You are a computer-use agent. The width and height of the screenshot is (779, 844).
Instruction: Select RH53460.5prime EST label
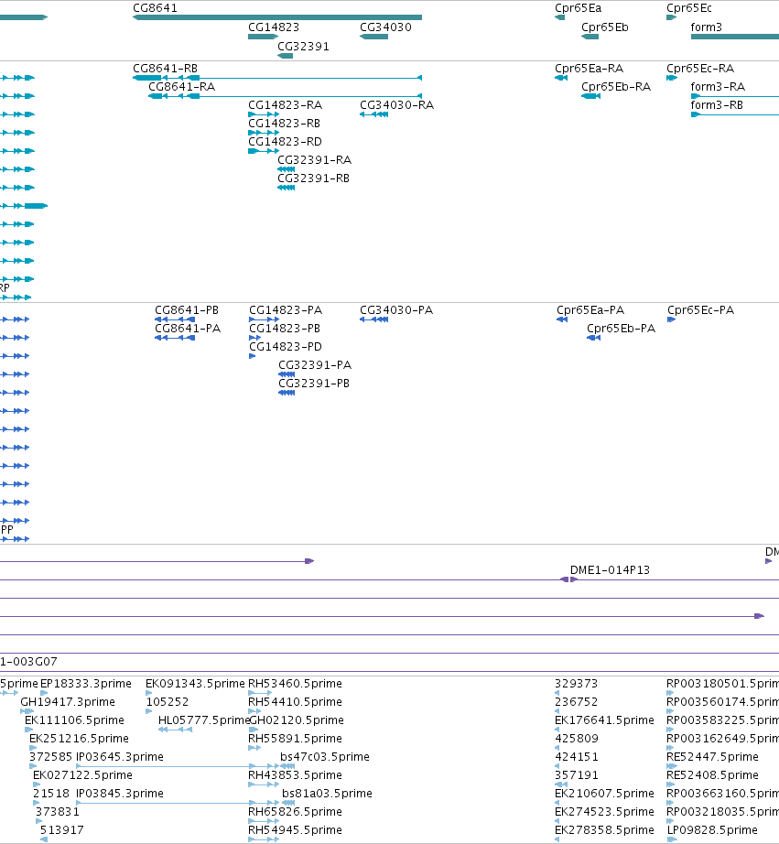[295, 684]
